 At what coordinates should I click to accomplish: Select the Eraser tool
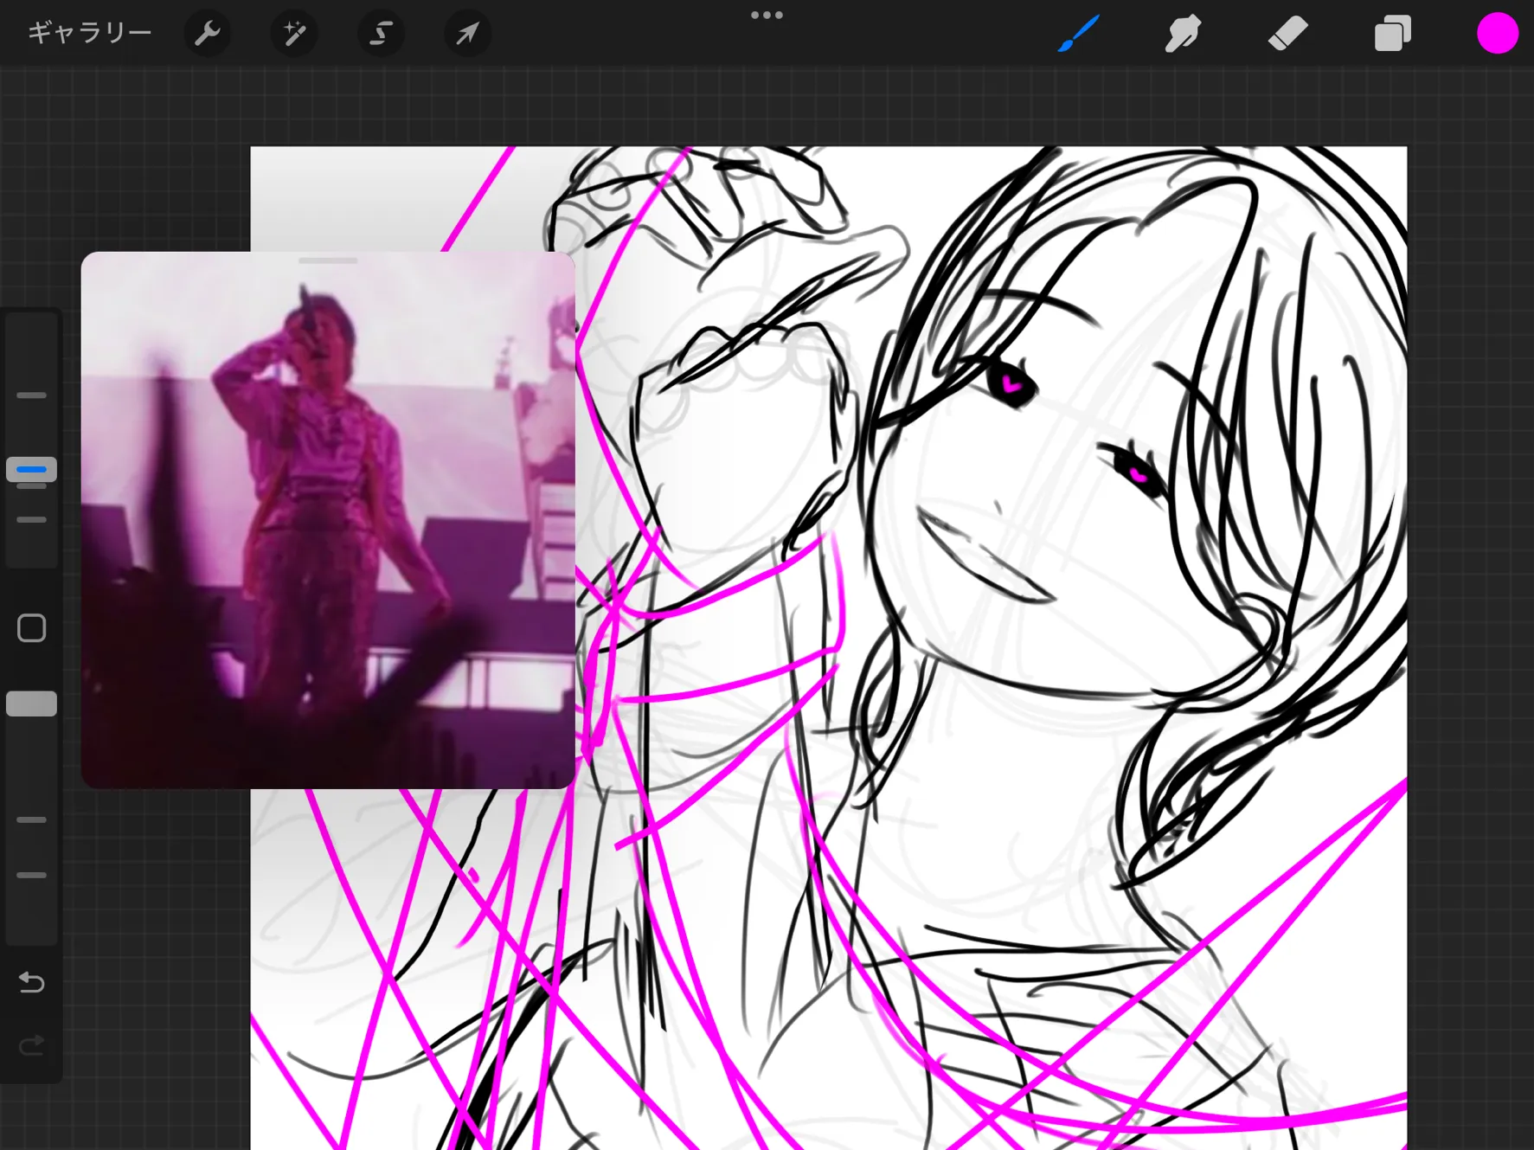click(1287, 33)
